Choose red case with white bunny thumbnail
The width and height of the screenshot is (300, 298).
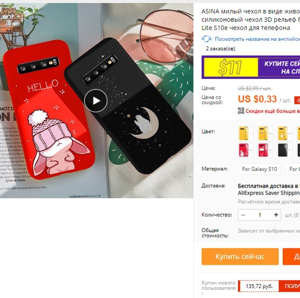tap(246, 150)
